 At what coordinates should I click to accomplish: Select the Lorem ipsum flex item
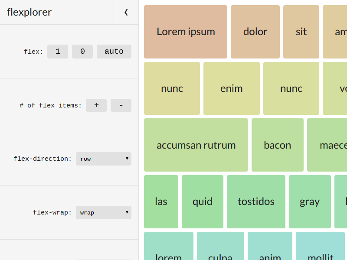(x=185, y=32)
